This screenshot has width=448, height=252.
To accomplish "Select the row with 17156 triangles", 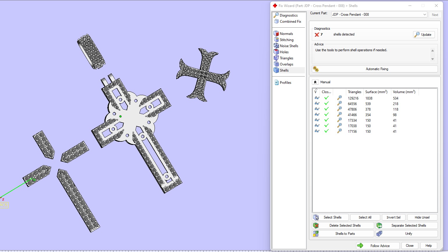I will [375, 131].
